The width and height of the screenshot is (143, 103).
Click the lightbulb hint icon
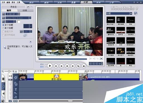pos(5,47)
